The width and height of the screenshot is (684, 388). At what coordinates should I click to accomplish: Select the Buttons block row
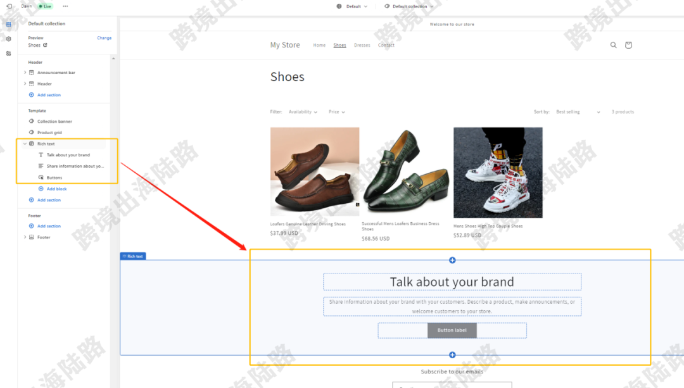pyautogui.click(x=54, y=177)
